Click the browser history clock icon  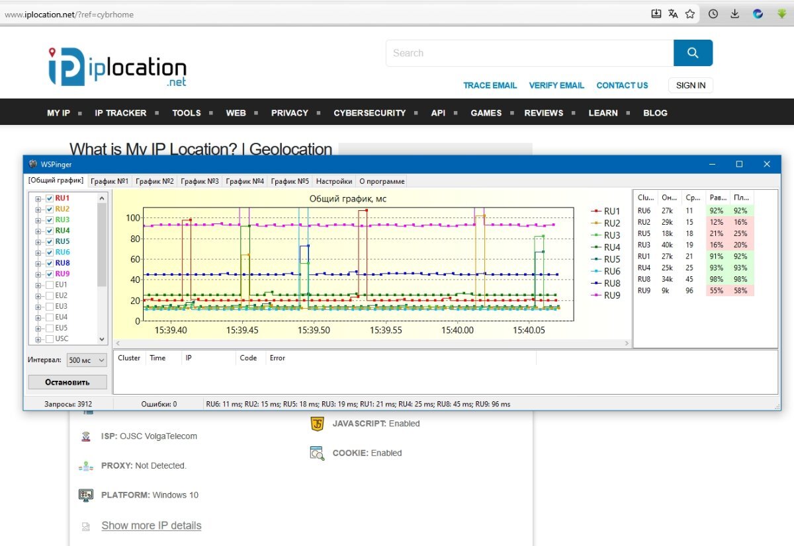(x=713, y=14)
